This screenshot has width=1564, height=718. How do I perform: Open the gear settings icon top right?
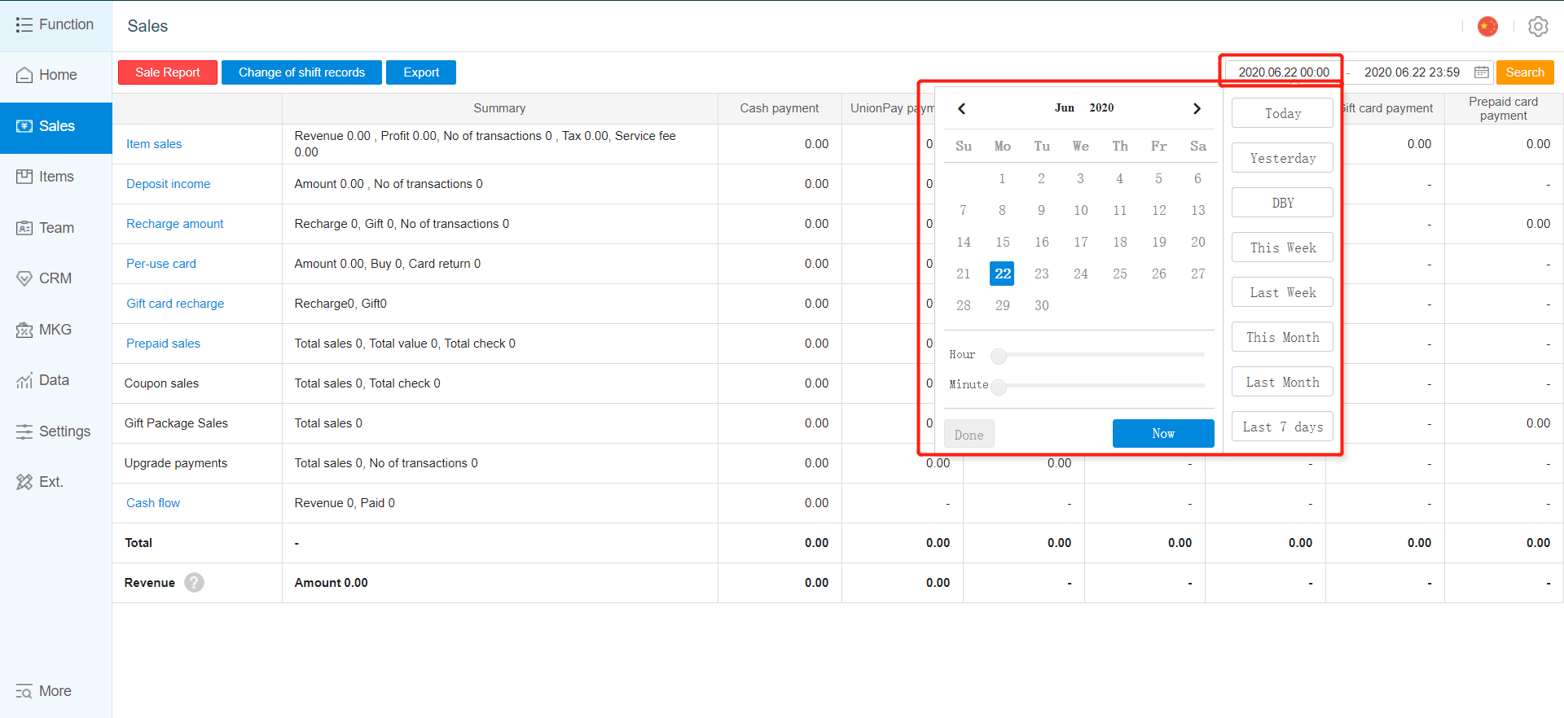pos(1538,26)
